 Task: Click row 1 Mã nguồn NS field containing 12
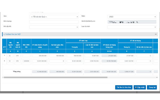click(10, 56)
